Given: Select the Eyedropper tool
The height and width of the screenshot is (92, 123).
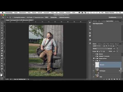Looking at the screenshot, I should (x=2, y=36).
